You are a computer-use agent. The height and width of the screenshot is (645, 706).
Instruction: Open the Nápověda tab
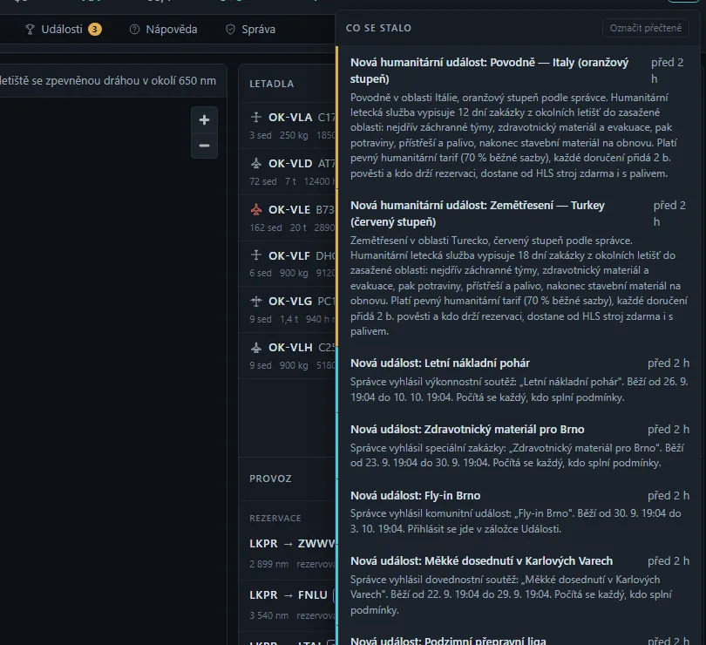pyautogui.click(x=164, y=30)
